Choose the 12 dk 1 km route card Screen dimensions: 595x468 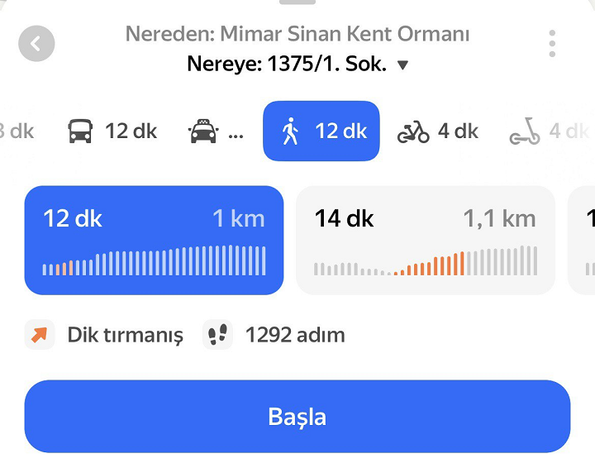pos(154,240)
